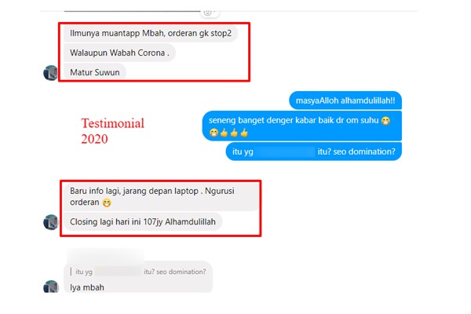Click the blurred sender name above quoted reply
This screenshot has width=471, height=314.
point(105,255)
